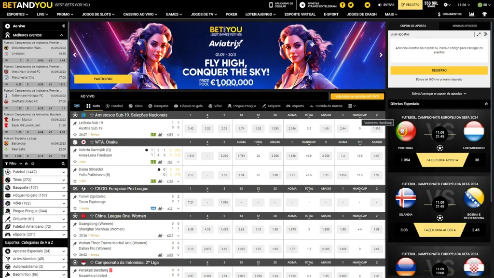
Task: Favorite China League One Women star
Action: (92, 216)
